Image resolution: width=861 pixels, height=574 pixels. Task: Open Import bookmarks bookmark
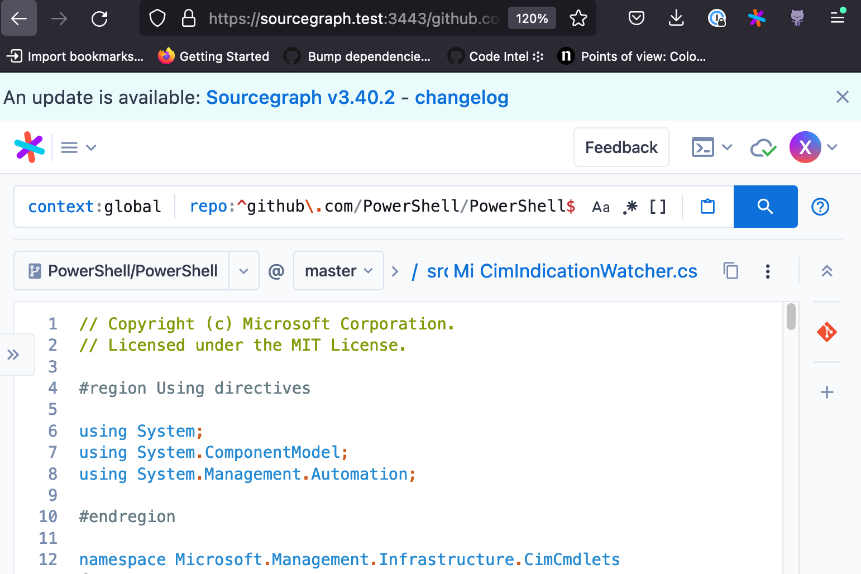point(75,56)
